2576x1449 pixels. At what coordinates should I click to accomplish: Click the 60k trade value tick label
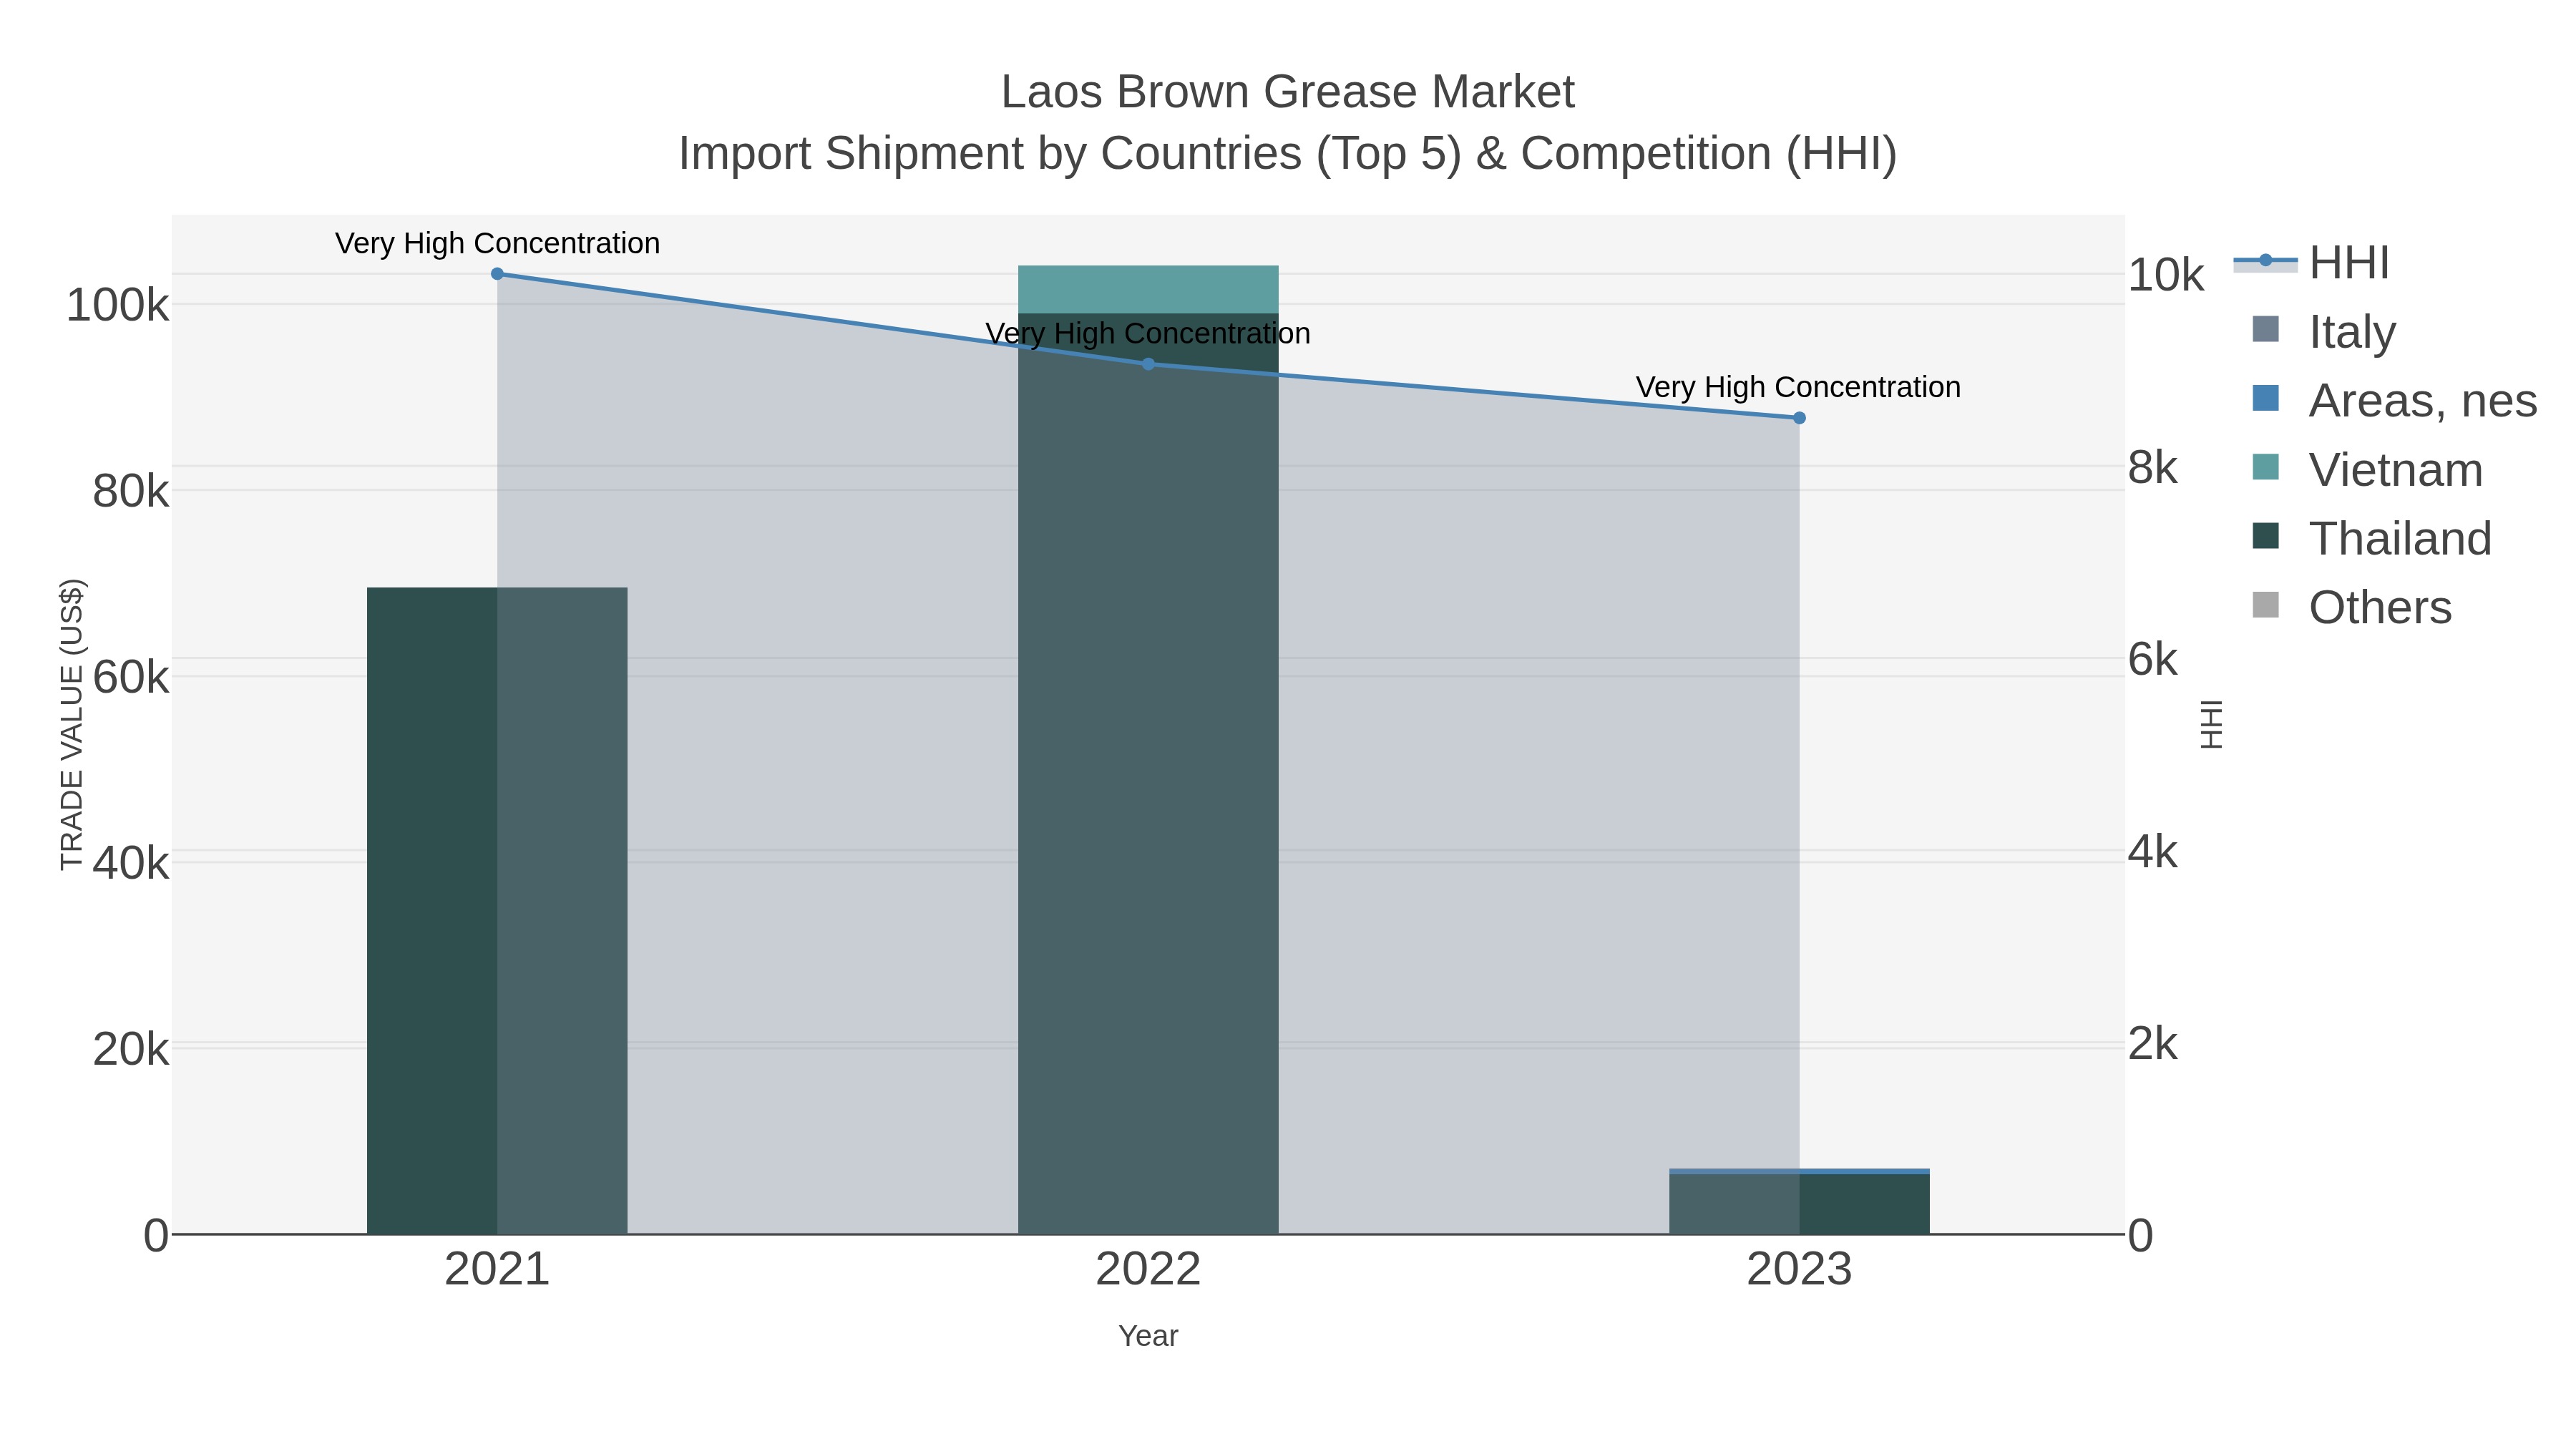coord(130,677)
